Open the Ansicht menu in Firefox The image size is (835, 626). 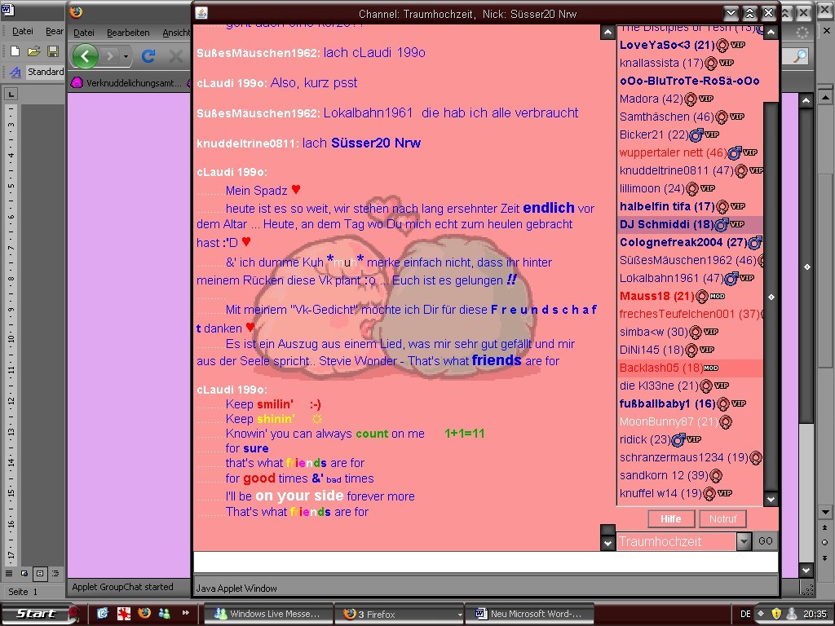pos(176,33)
